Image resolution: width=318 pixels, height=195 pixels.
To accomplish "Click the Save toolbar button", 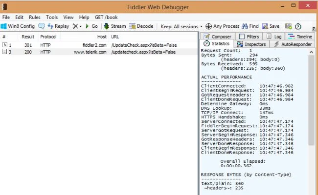I will pos(271,26).
